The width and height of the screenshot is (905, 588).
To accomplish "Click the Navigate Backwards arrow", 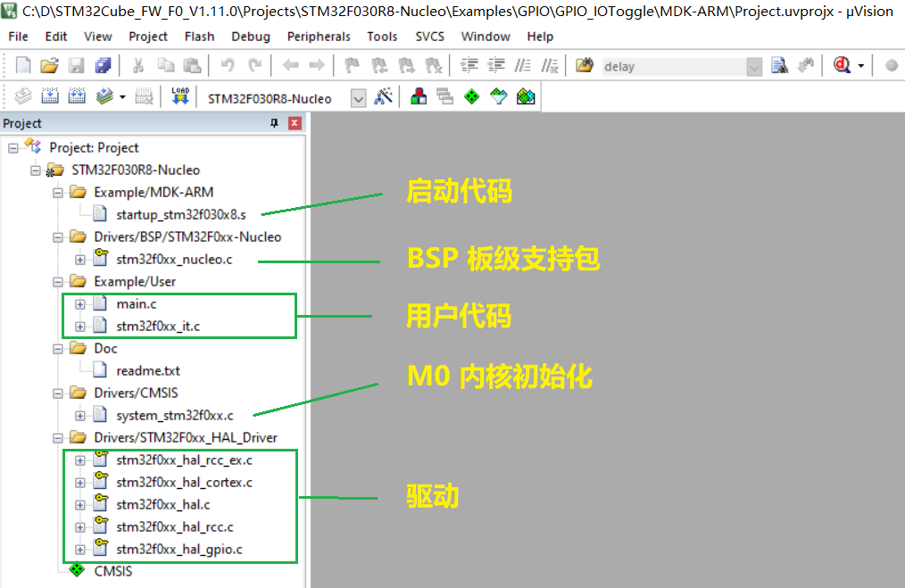I will click(x=290, y=66).
